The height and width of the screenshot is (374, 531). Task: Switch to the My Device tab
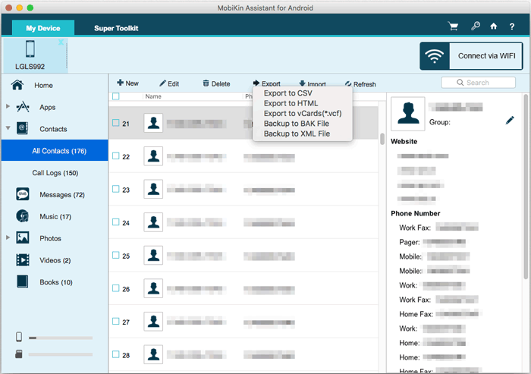pos(43,28)
